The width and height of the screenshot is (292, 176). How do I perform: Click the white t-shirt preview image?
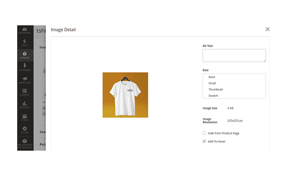125,95
